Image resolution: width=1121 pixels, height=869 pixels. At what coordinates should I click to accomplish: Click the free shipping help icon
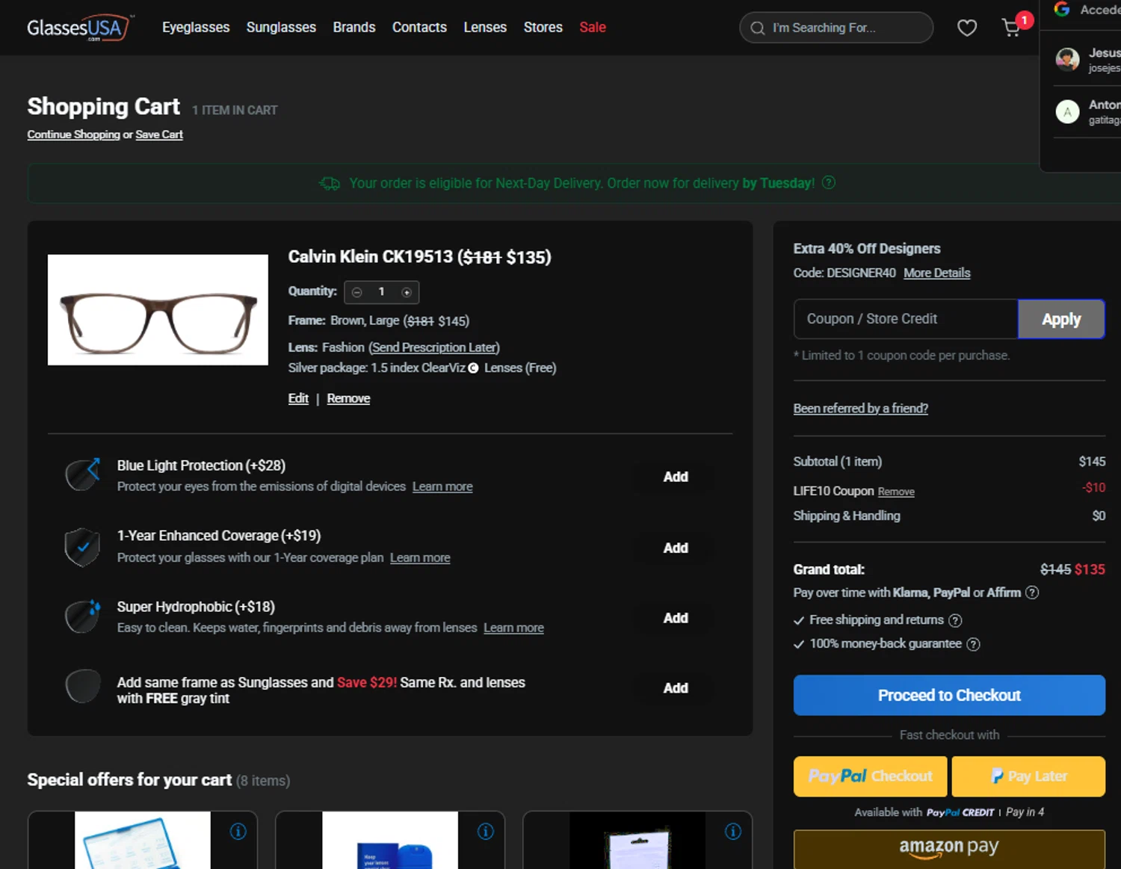pyautogui.click(x=955, y=620)
